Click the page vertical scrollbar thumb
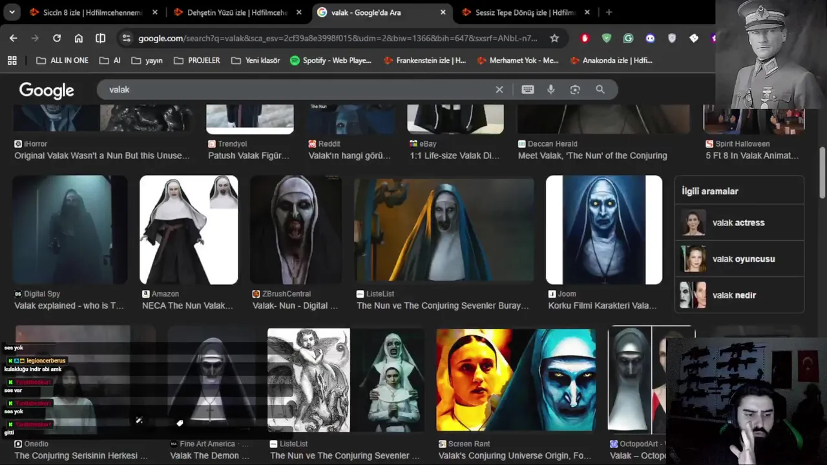 (x=822, y=173)
